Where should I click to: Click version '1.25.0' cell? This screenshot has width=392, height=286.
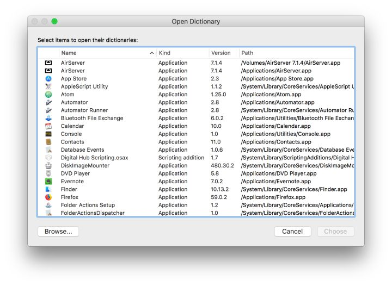coord(218,95)
